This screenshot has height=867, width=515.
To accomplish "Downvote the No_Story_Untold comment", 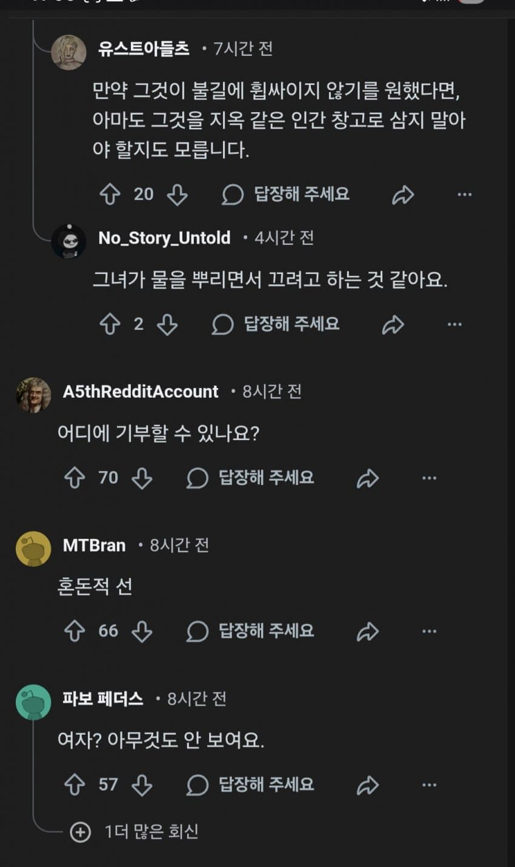I will [167, 324].
